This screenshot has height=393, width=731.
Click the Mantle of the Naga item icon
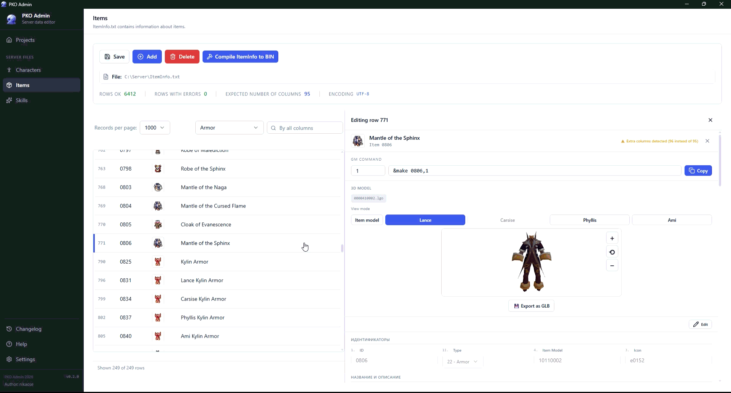tap(158, 187)
